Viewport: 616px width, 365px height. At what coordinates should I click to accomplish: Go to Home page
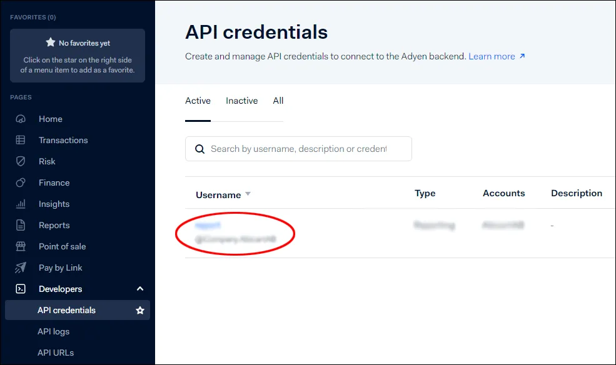51,119
